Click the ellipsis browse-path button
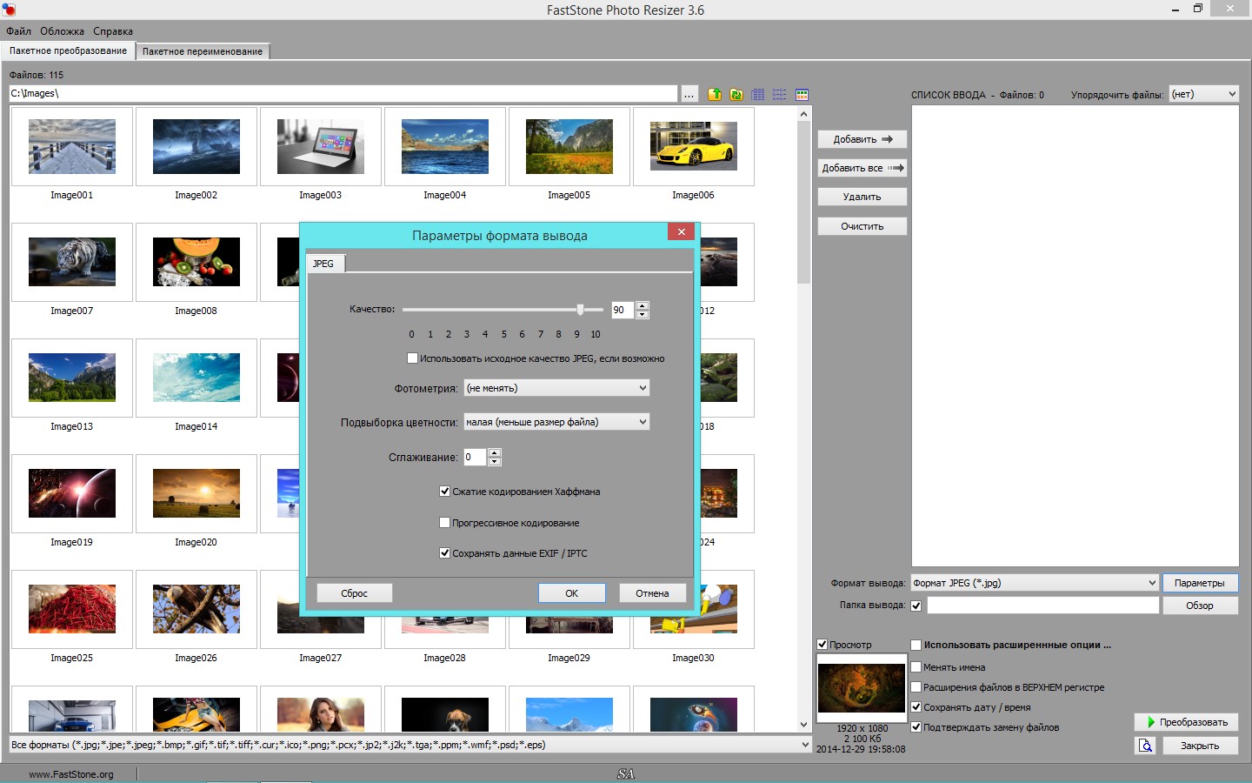This screenshot has width=1252, height=783. (689, 94)
